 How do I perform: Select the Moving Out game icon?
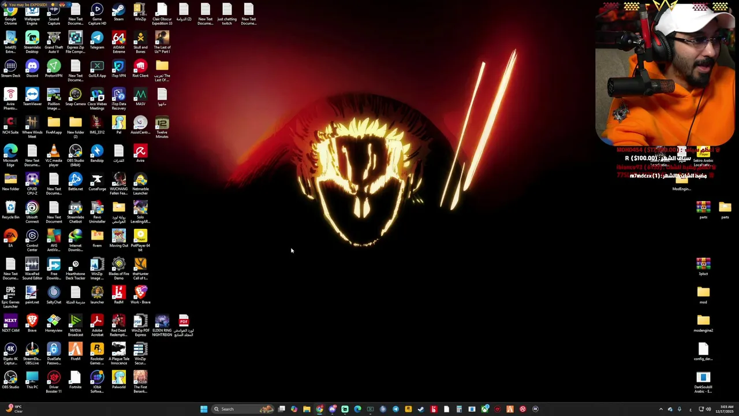point(118,239)
